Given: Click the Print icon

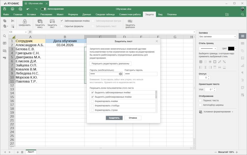Looking at the screenshot, I should (13, 9).
